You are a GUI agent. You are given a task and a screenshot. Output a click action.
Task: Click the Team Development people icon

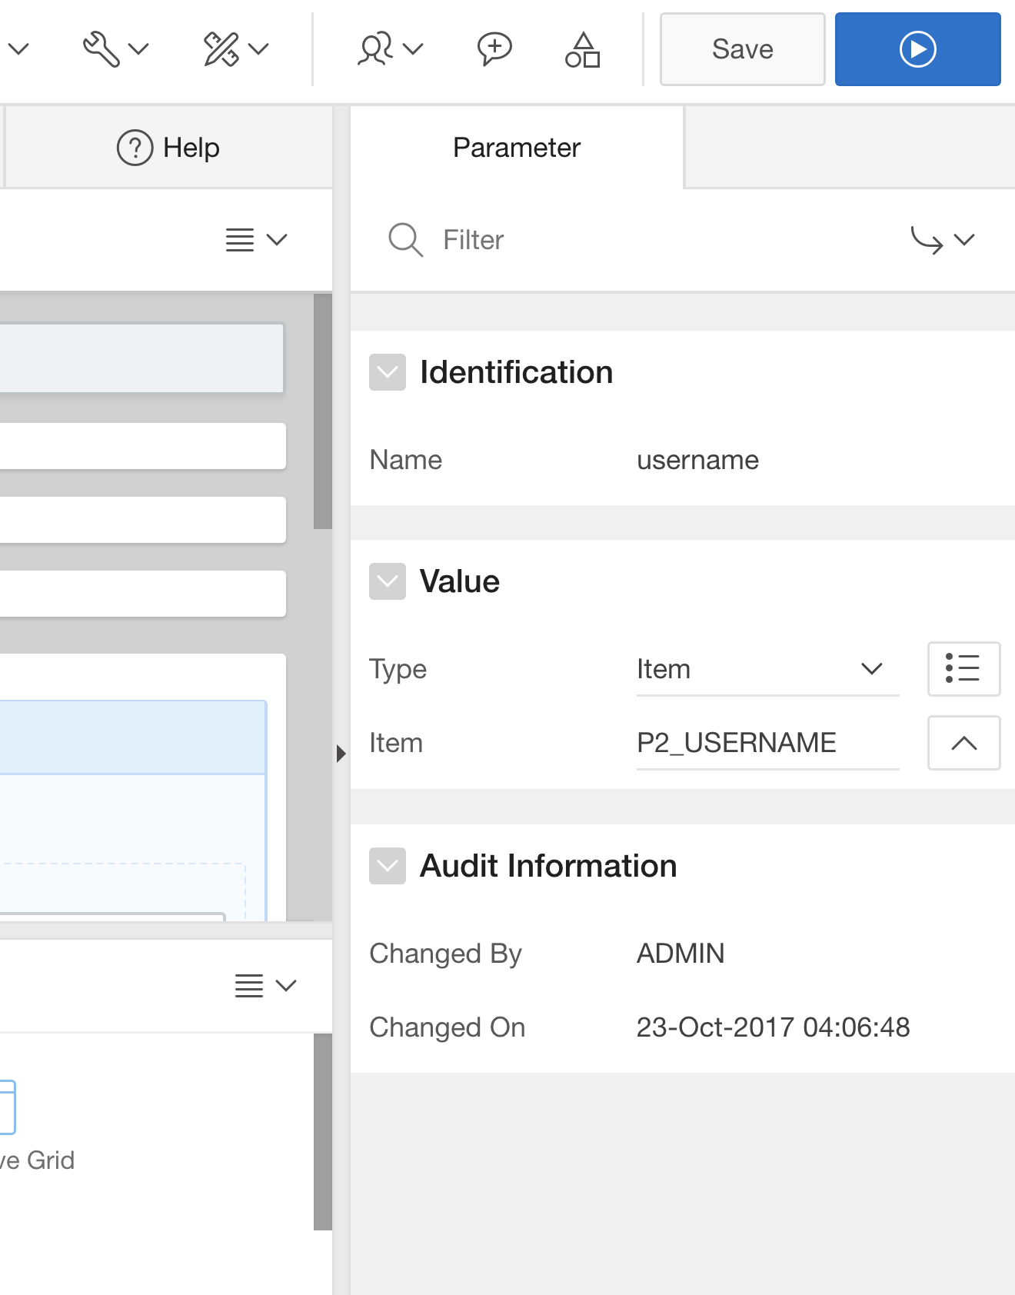pyautogui.click(x=389, y=49)
